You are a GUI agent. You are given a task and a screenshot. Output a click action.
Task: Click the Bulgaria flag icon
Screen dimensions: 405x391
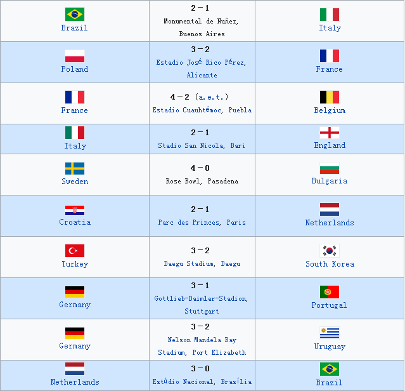pyautogui.click(x=330, y=168)
